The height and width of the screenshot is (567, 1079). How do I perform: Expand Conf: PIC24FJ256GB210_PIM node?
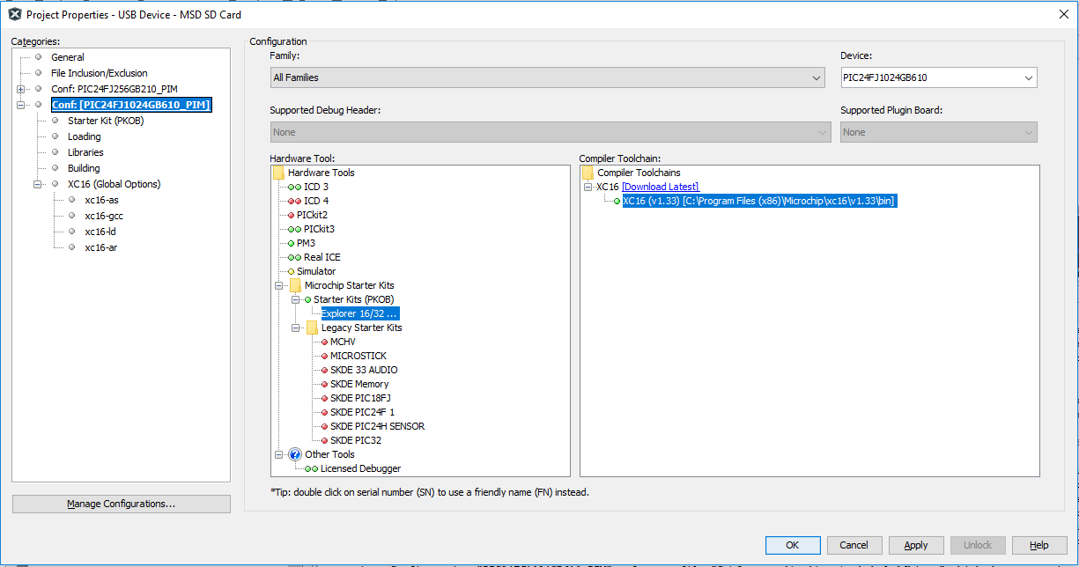pyautogui.click(x=20, y=90)
